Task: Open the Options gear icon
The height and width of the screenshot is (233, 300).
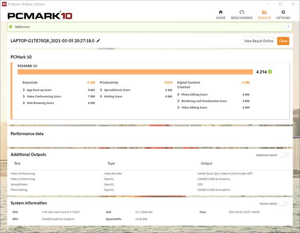Action: (283, 12)
